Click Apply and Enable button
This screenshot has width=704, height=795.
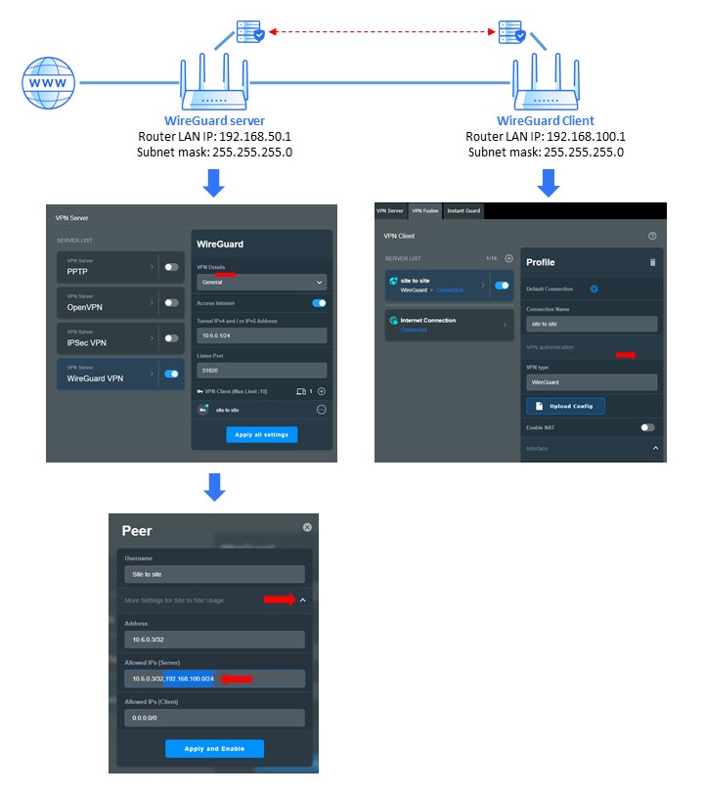click(214, 748)
